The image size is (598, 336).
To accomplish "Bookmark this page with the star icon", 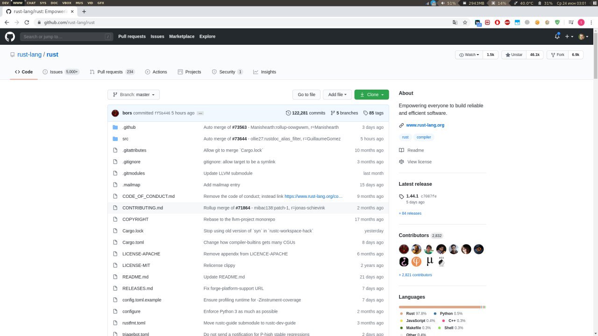I will (x=465, y=22).
